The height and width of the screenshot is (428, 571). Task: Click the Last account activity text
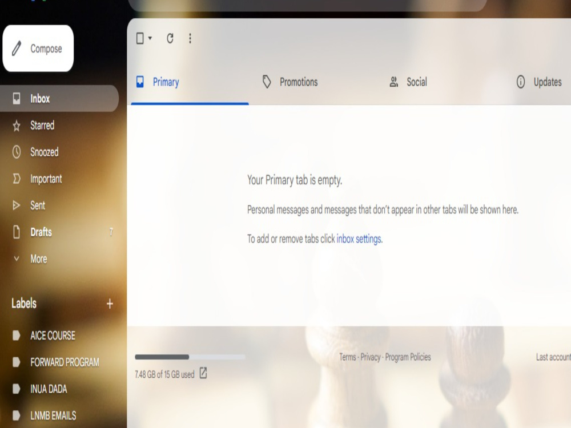(553, 357)
